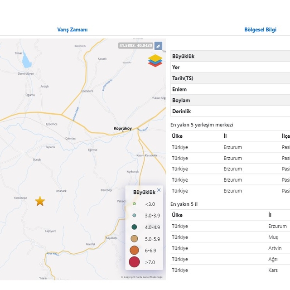The width and height of the screenshot is (290, 290).
Task: Click the red >7.0 legend circle
Action: [134, 262]
